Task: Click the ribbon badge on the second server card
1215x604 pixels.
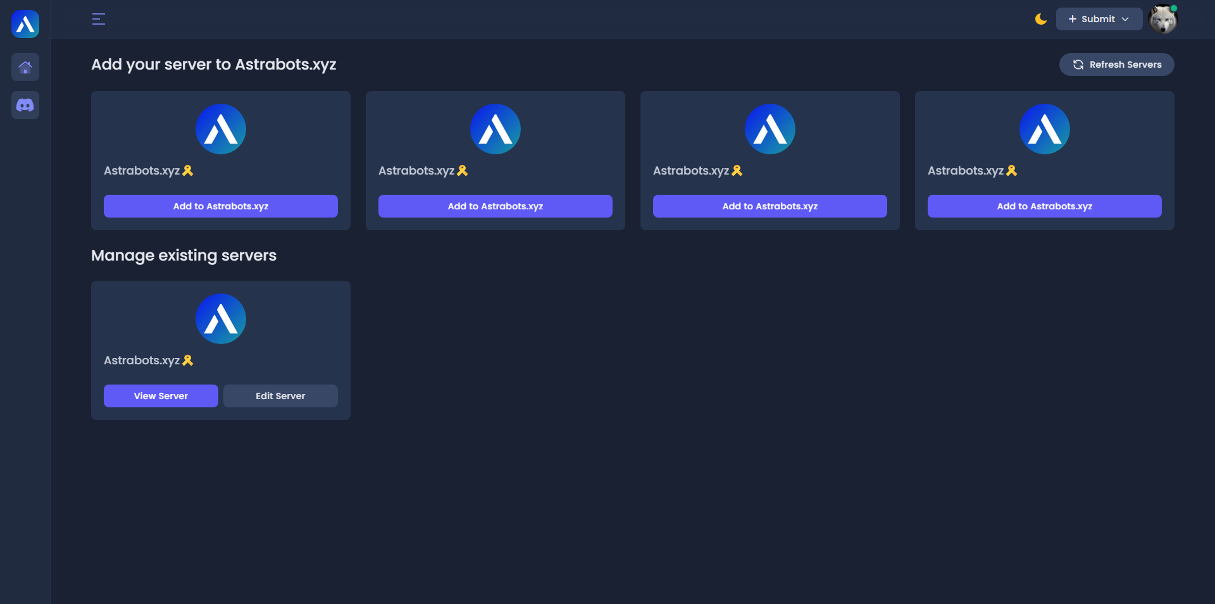Action: coord(463,171)
